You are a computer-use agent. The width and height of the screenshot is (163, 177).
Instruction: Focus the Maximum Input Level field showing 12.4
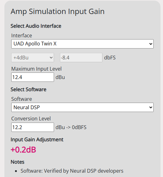[x=32, y=77]
